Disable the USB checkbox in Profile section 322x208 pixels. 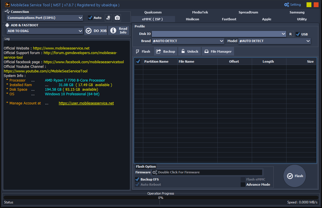[298, 34]
